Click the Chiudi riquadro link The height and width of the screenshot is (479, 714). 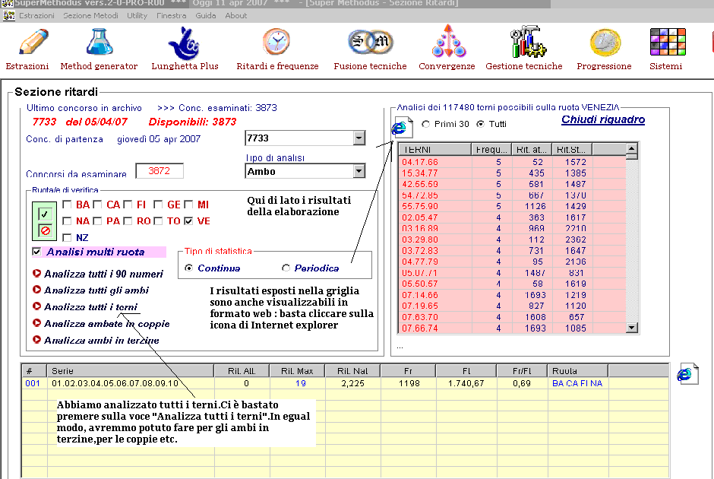[x=603, y=119]
